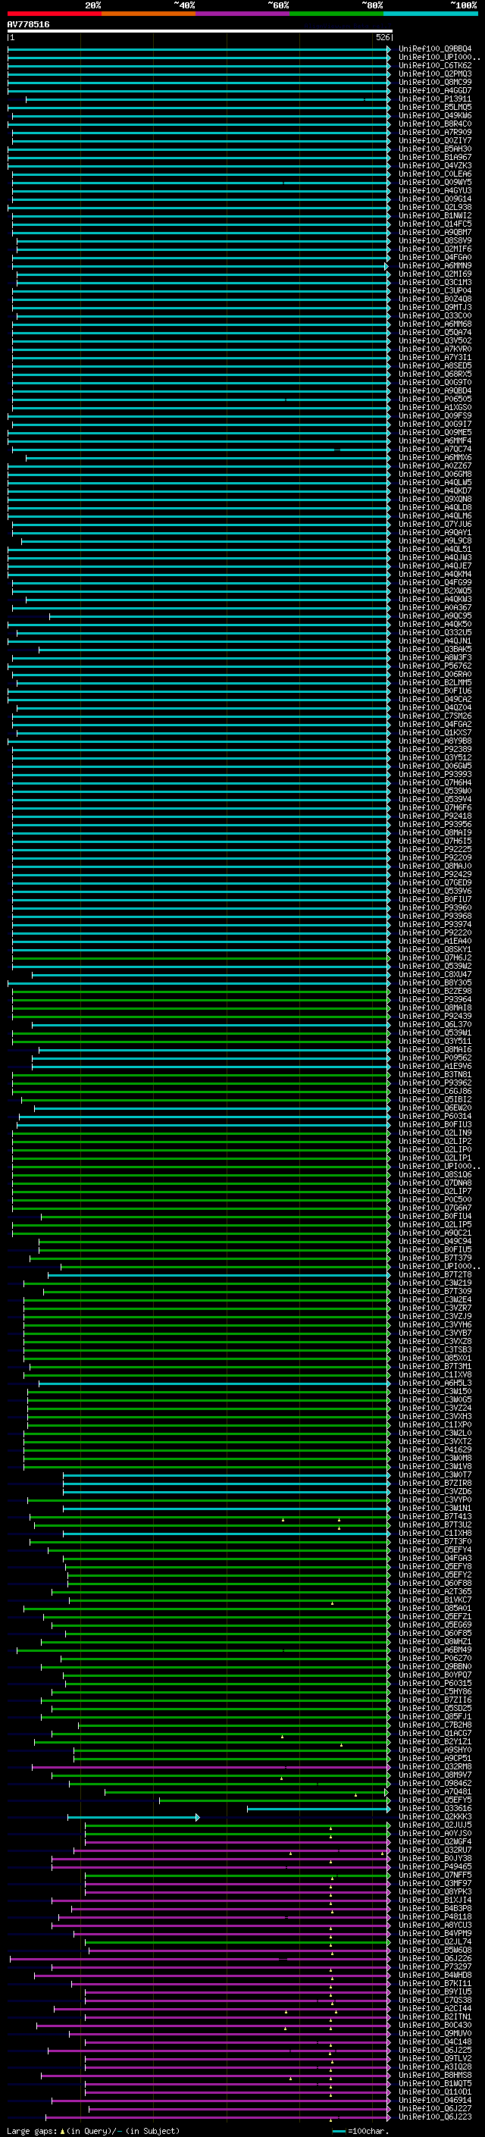The width and height of the screenshot is (485, 2137).
Task: Click the UniRef100_A6MMX6 label
Action: [435, 457]
